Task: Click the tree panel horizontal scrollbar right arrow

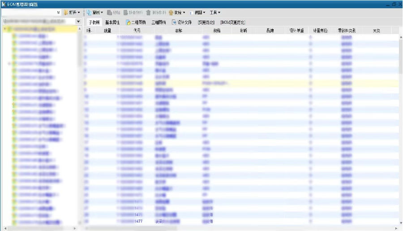Action: coord(74,228)
